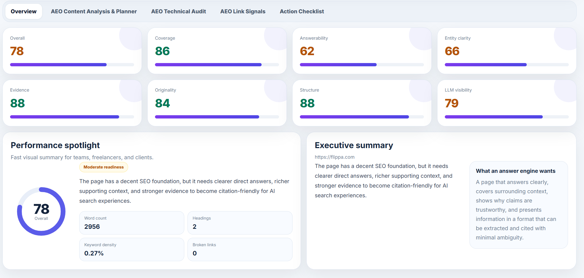Click the Structure score card

point(362,103)
